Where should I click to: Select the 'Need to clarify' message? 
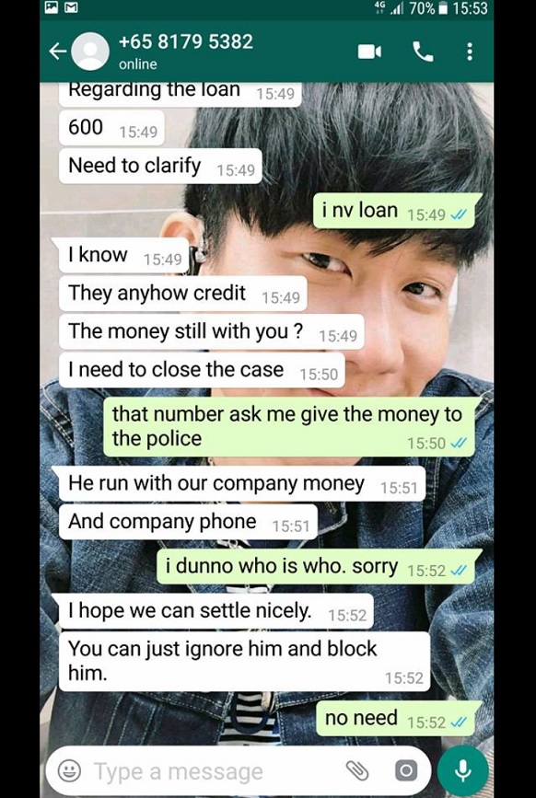pyautogui.click(x=160, y=166)
